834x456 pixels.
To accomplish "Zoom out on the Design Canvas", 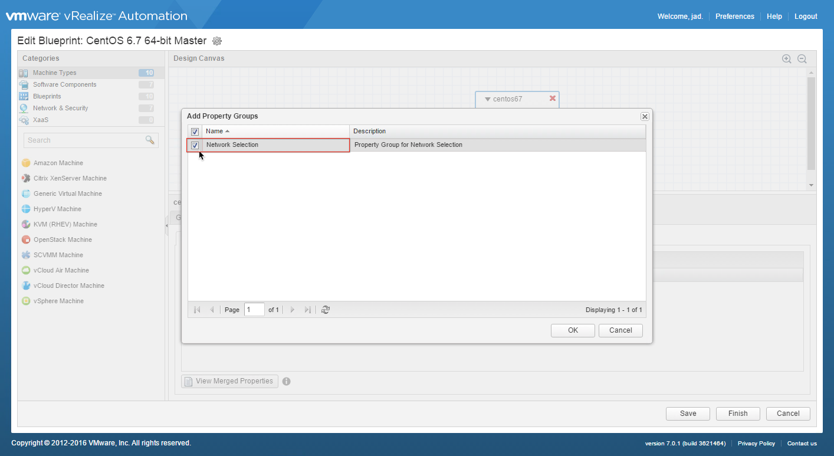I will (802, 59).
